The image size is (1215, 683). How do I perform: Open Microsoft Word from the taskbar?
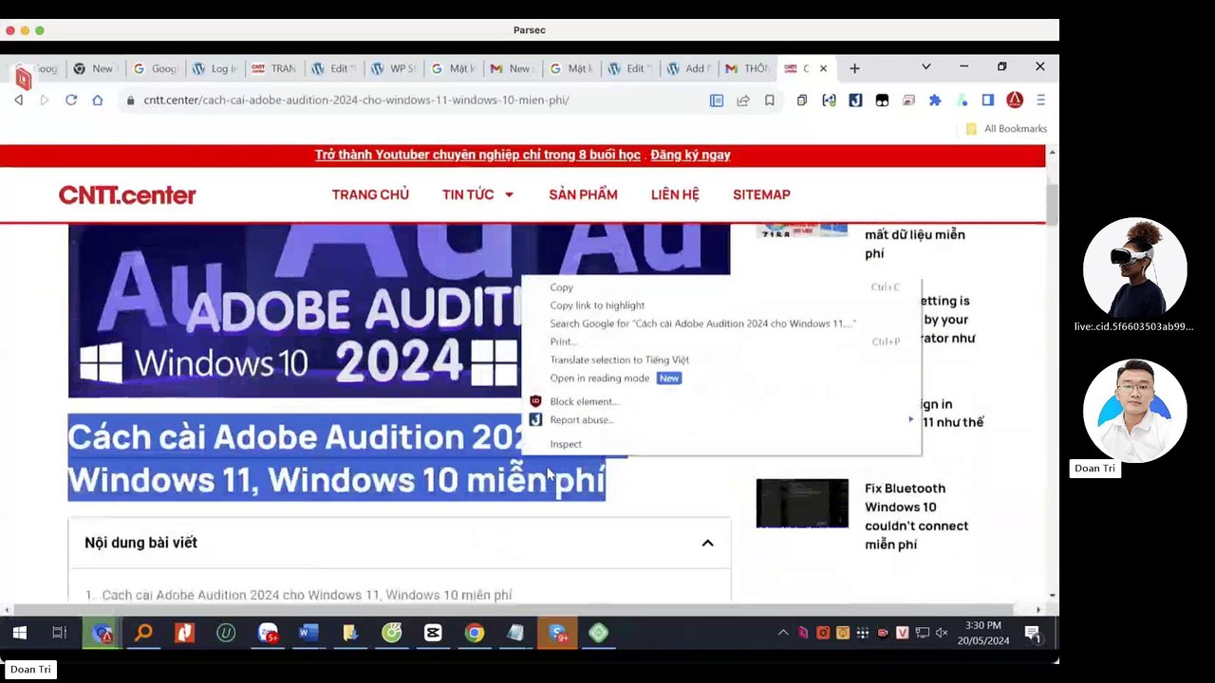(308, 633)
